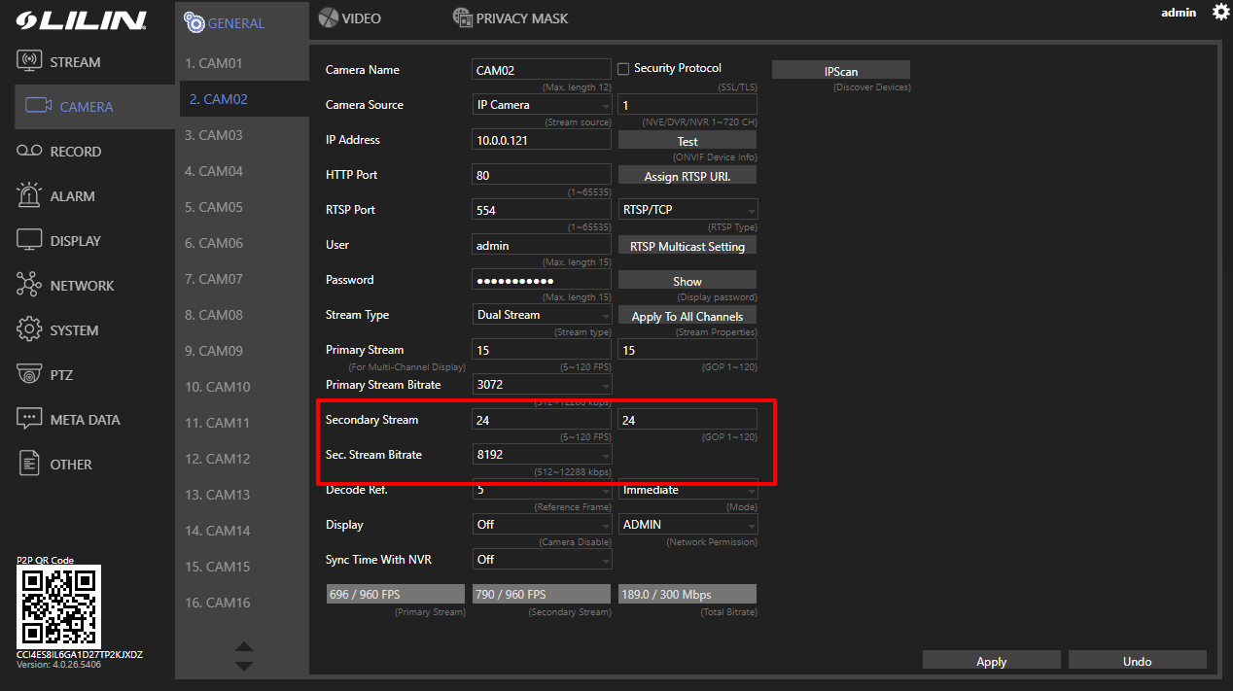Open the Stream Type dropdown
Image resolution: width=1233 pixels, height=691 pixels.
(x=542, y=315)
